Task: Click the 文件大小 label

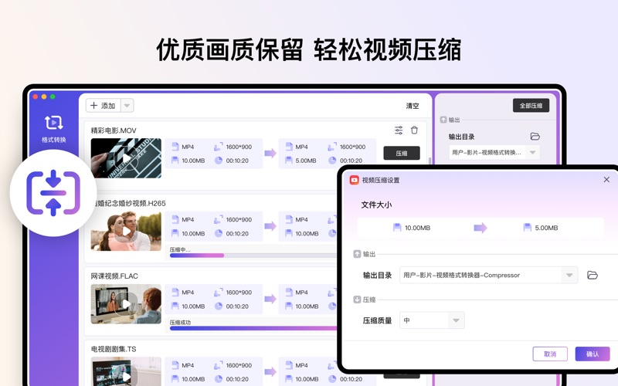Action: click(x=376, y=205)
